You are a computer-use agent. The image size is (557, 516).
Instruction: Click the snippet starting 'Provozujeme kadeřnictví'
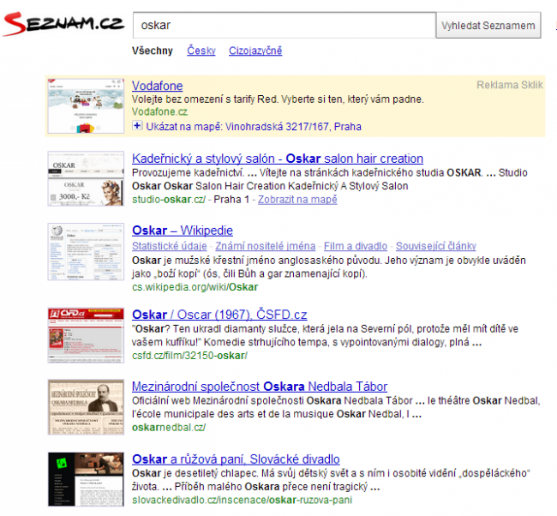(x=330, y=179)
